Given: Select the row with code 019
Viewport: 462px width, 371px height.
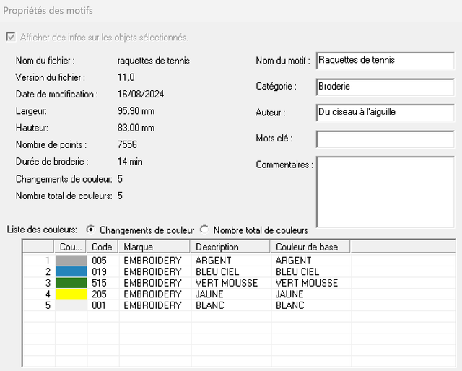Looking at the screenshot, I should tap(239, 271).
